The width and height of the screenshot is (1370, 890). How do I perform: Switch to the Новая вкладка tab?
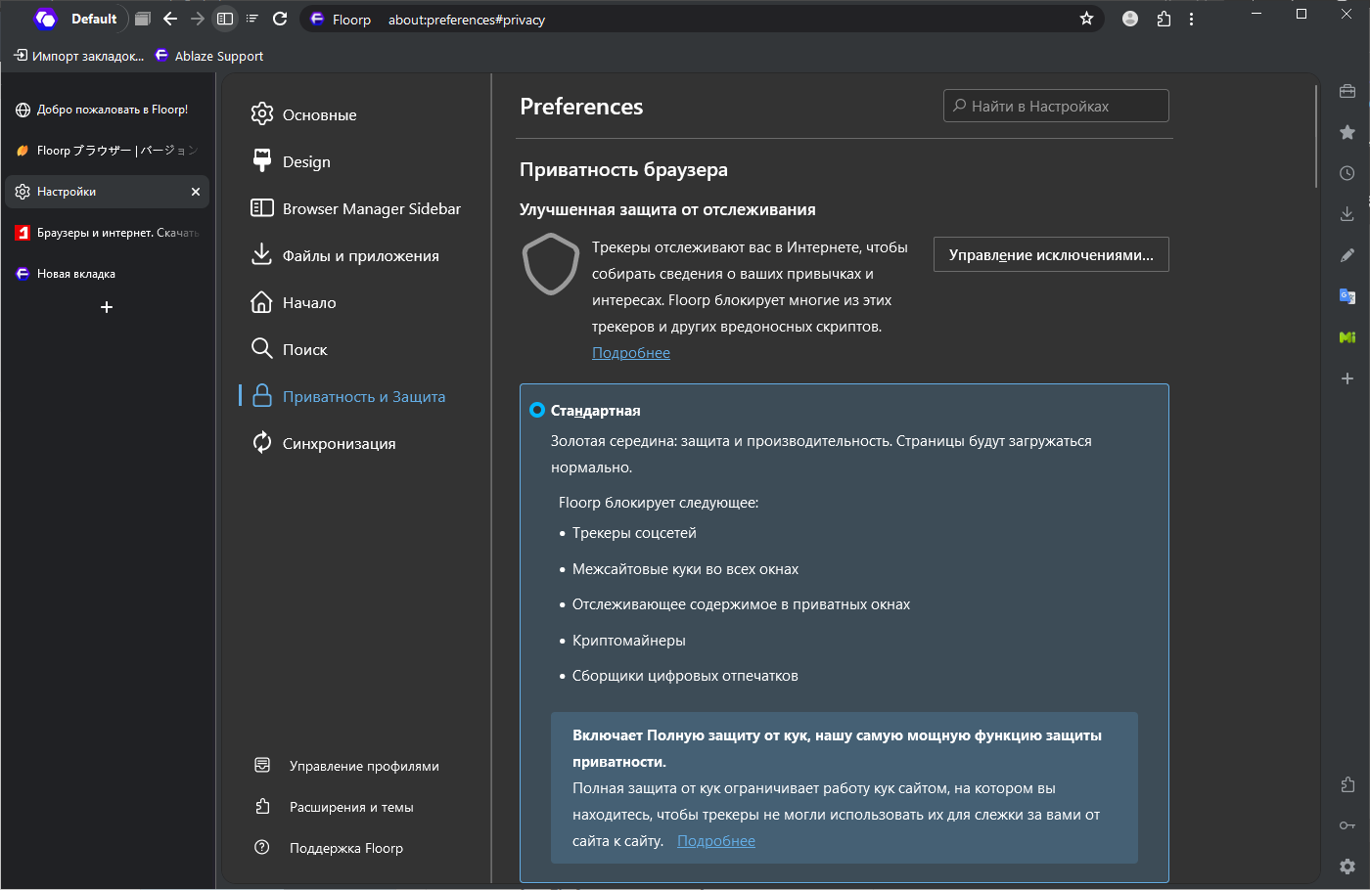(76, 274)
